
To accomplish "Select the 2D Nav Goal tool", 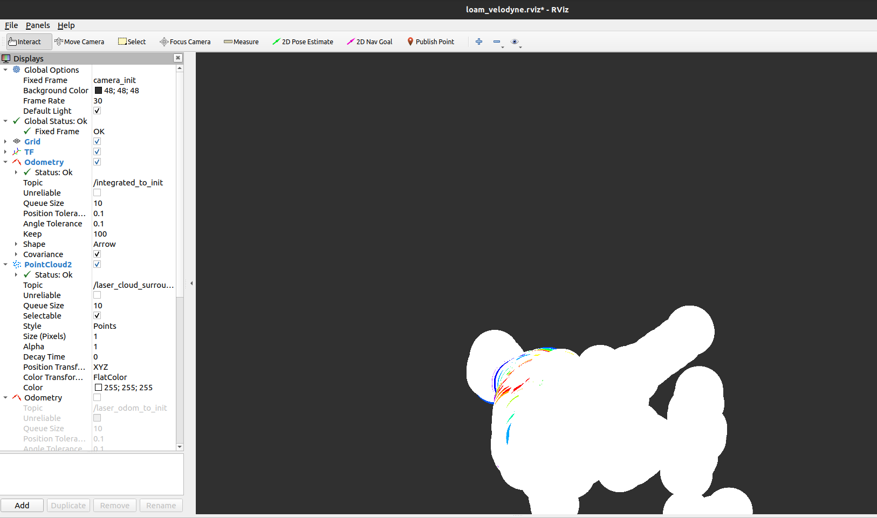I will (369, 42).
